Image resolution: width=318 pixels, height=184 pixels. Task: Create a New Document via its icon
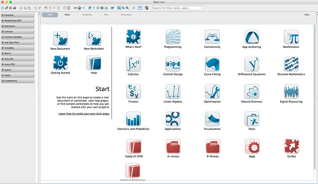pyautogui.click(x=60, y=38)
